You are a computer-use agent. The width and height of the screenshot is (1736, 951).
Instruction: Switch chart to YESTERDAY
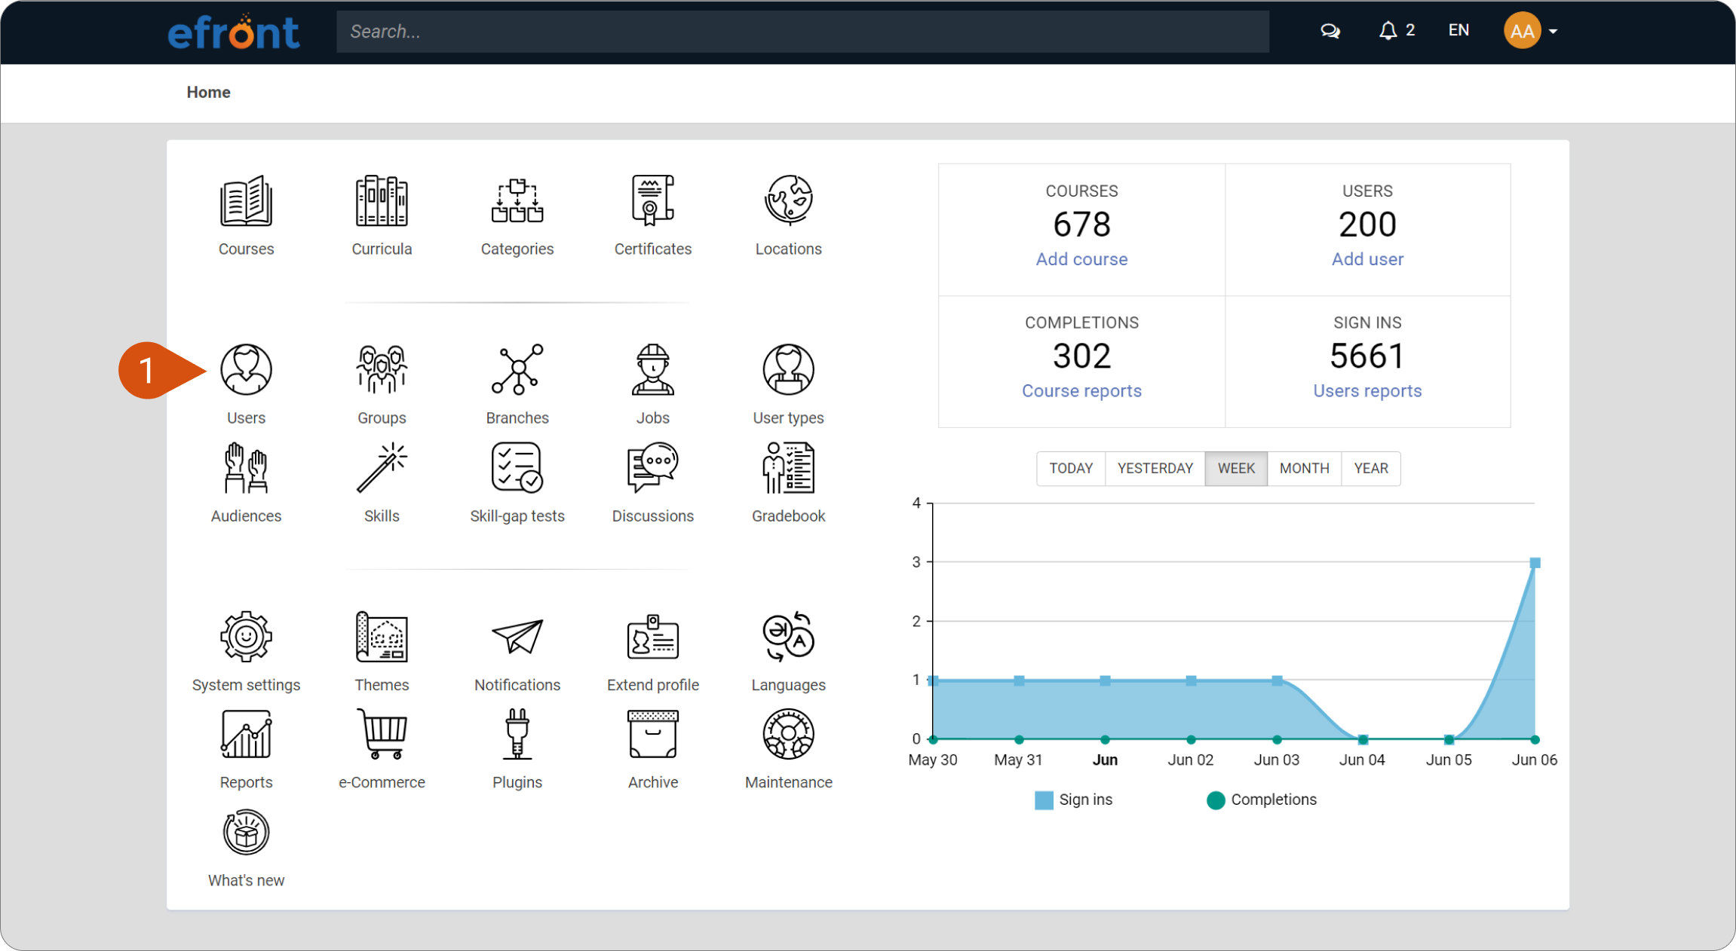[1155, 468]
